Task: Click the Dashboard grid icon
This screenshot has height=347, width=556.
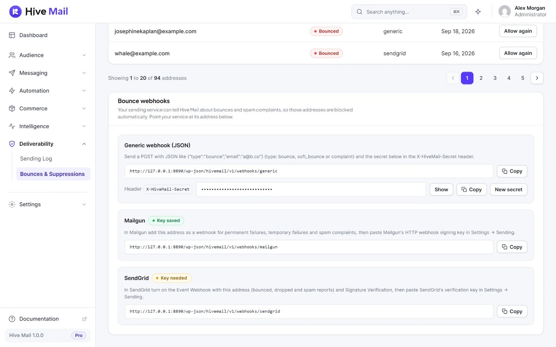Action: (12, 35)
